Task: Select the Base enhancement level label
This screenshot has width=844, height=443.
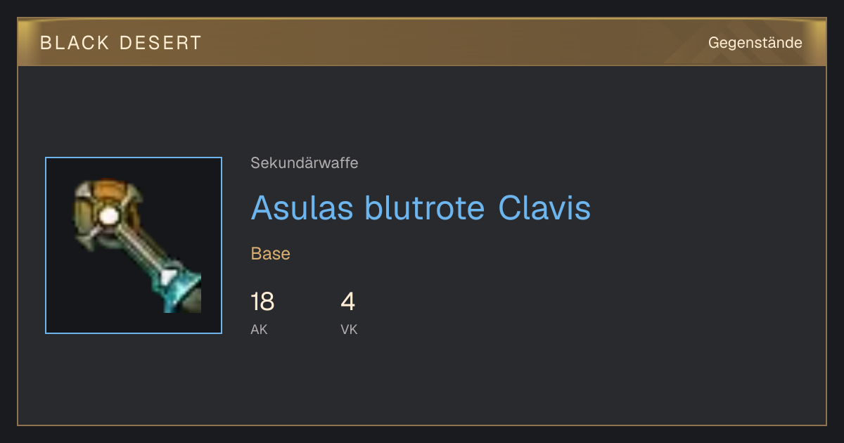Action: coord(271,254)
